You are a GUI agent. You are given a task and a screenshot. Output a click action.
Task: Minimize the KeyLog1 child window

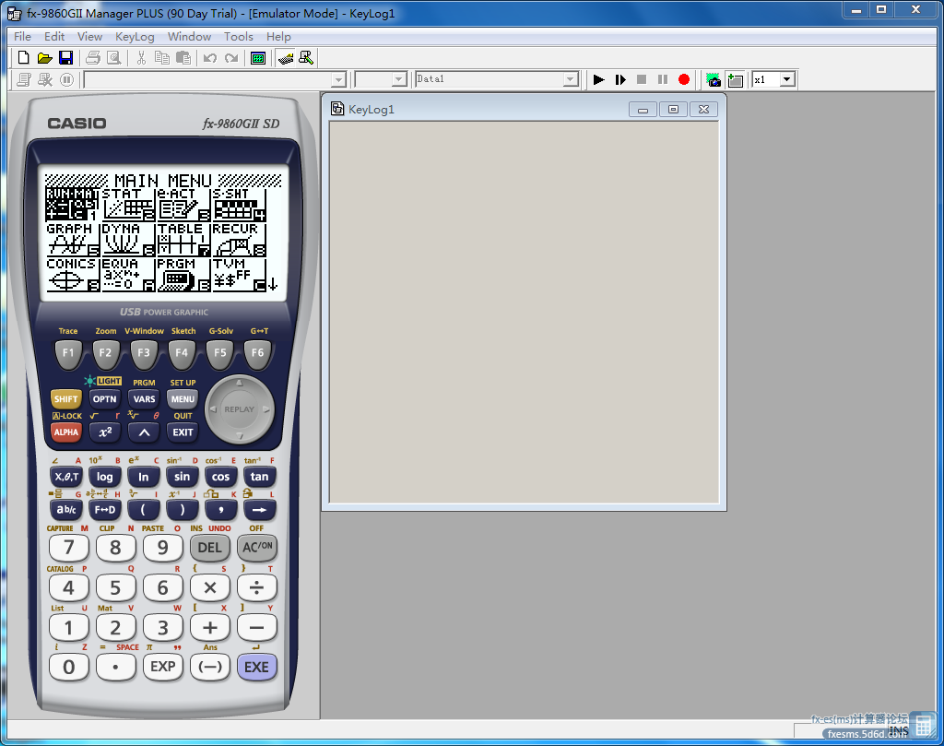coord(643,110)
